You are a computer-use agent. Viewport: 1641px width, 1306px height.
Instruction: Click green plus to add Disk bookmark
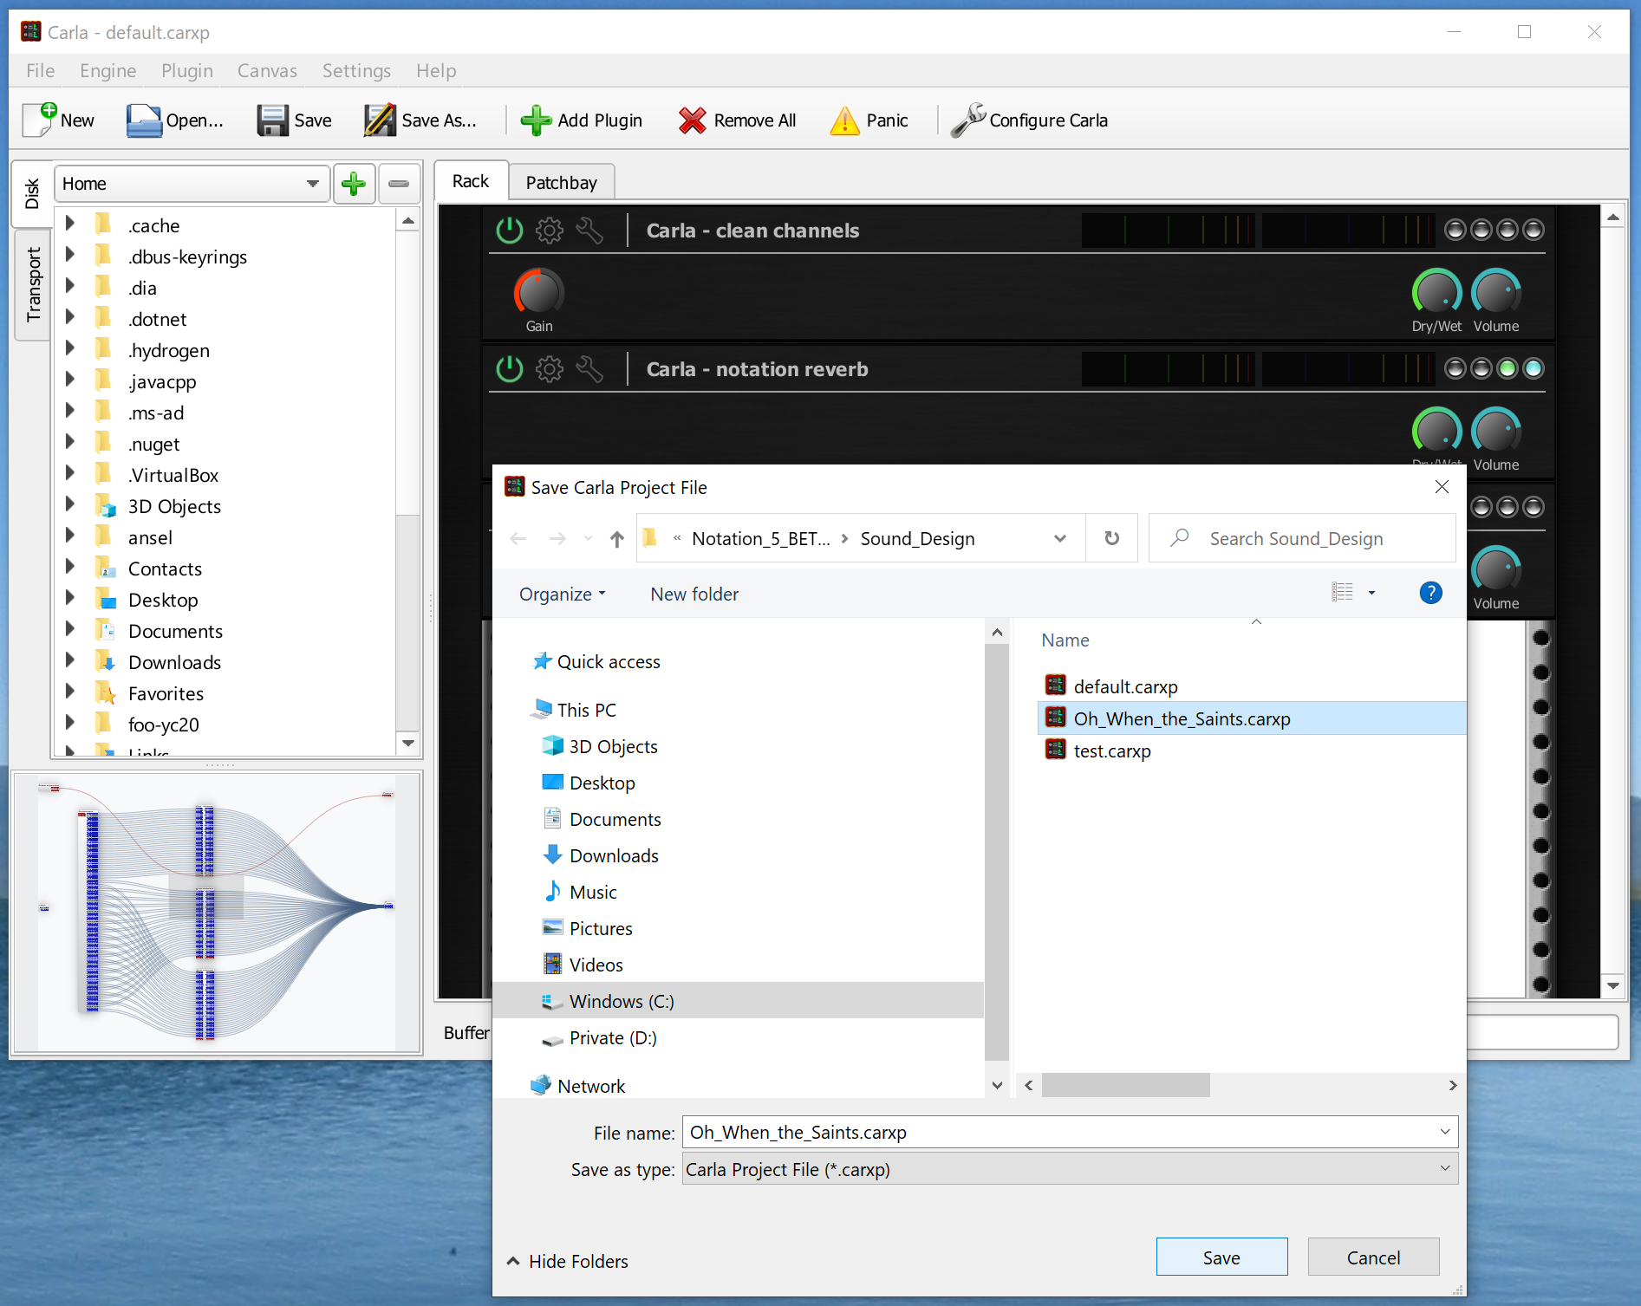354,184
